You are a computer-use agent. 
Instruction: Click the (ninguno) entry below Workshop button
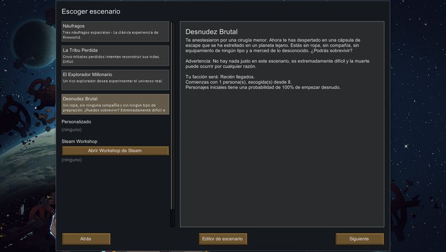pyautogui.click(x=71, y=160)
